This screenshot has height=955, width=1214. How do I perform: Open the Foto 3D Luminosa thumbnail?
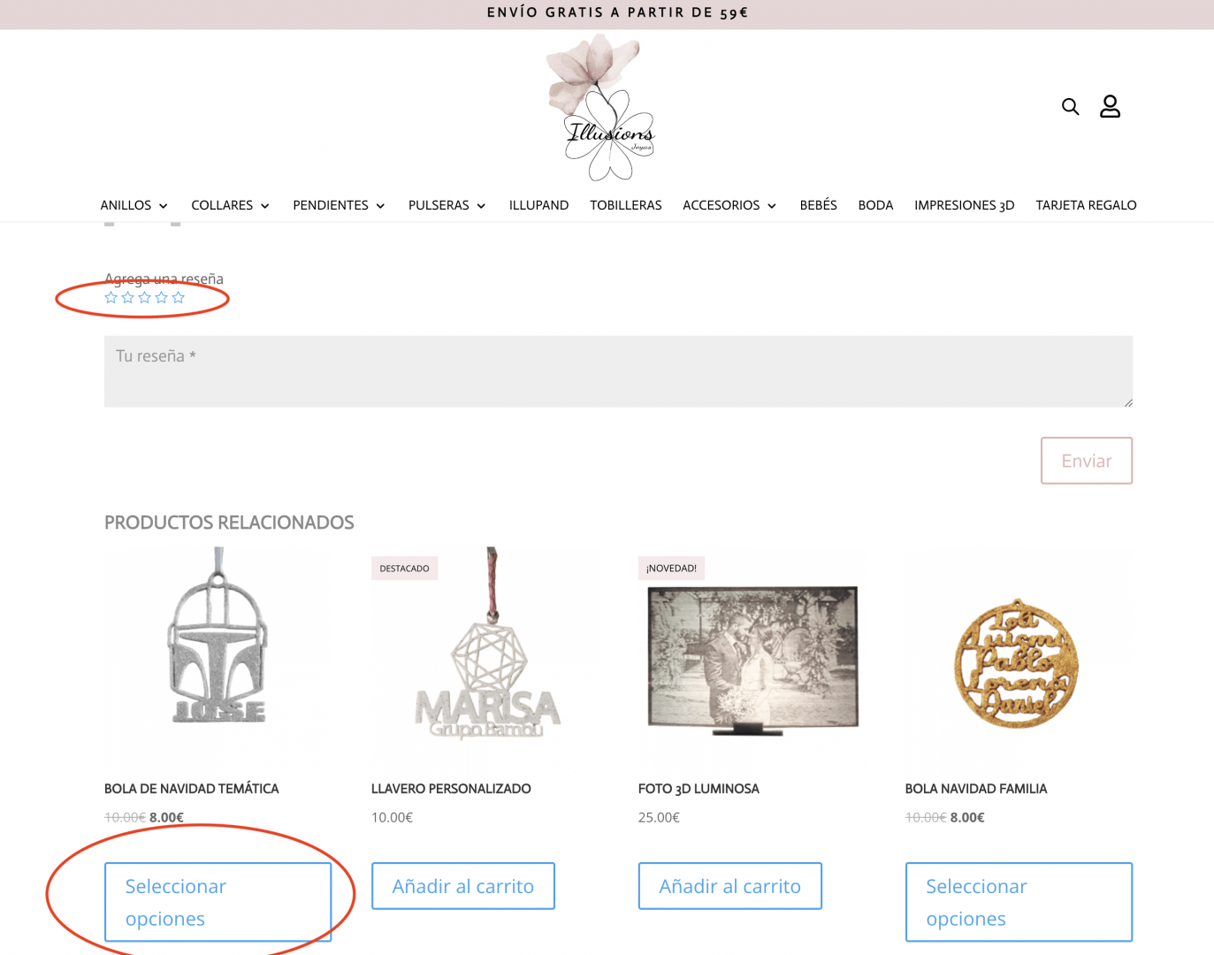tap(752, 660)
